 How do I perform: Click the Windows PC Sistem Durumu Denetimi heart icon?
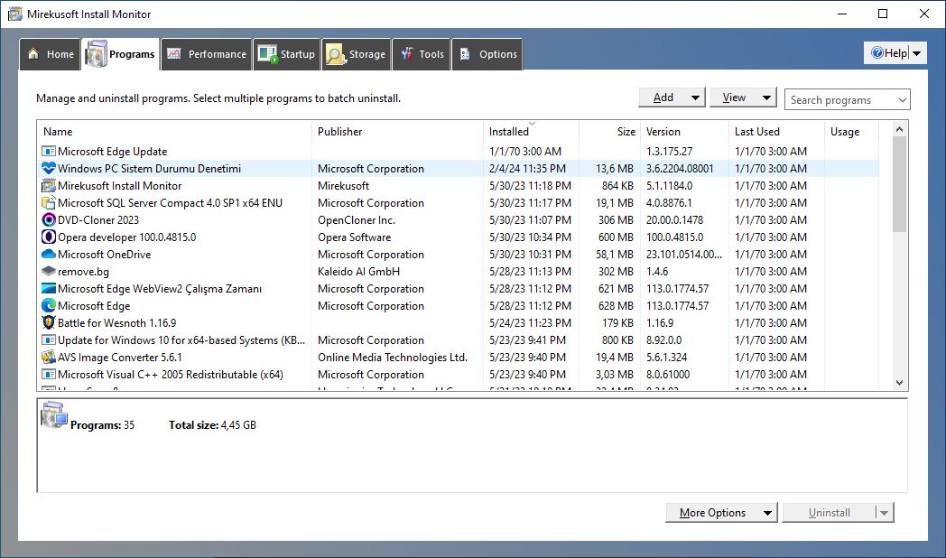48,168
